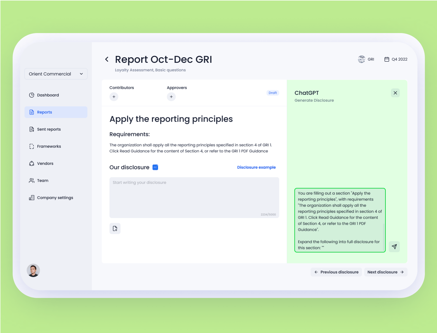Click the Loyalty Assessment, Basic questions subtitle
Viewport: 437px width, 333px height.
pos(150,70)
